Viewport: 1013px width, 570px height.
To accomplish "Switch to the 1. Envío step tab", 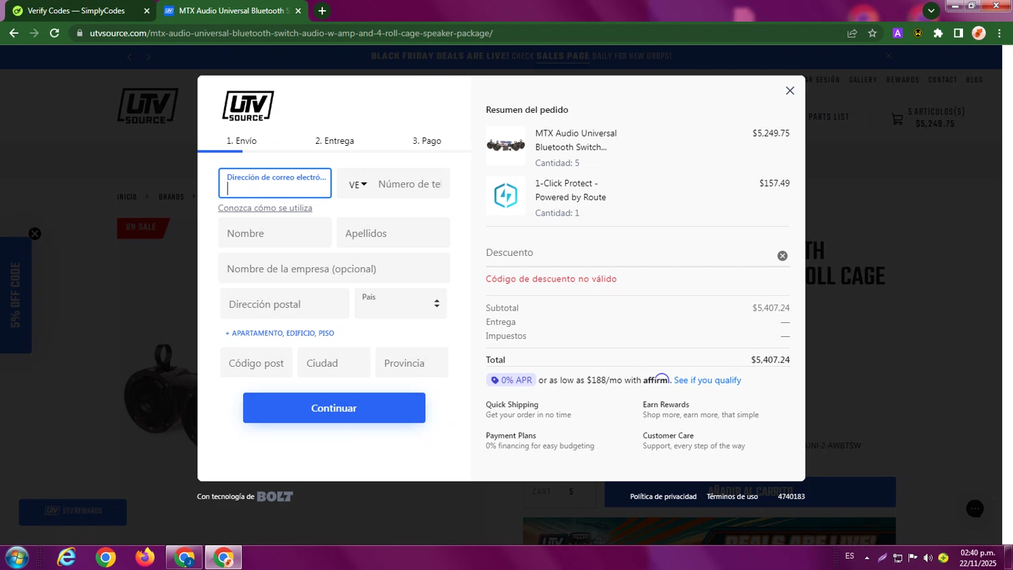I will click(242, 140).
